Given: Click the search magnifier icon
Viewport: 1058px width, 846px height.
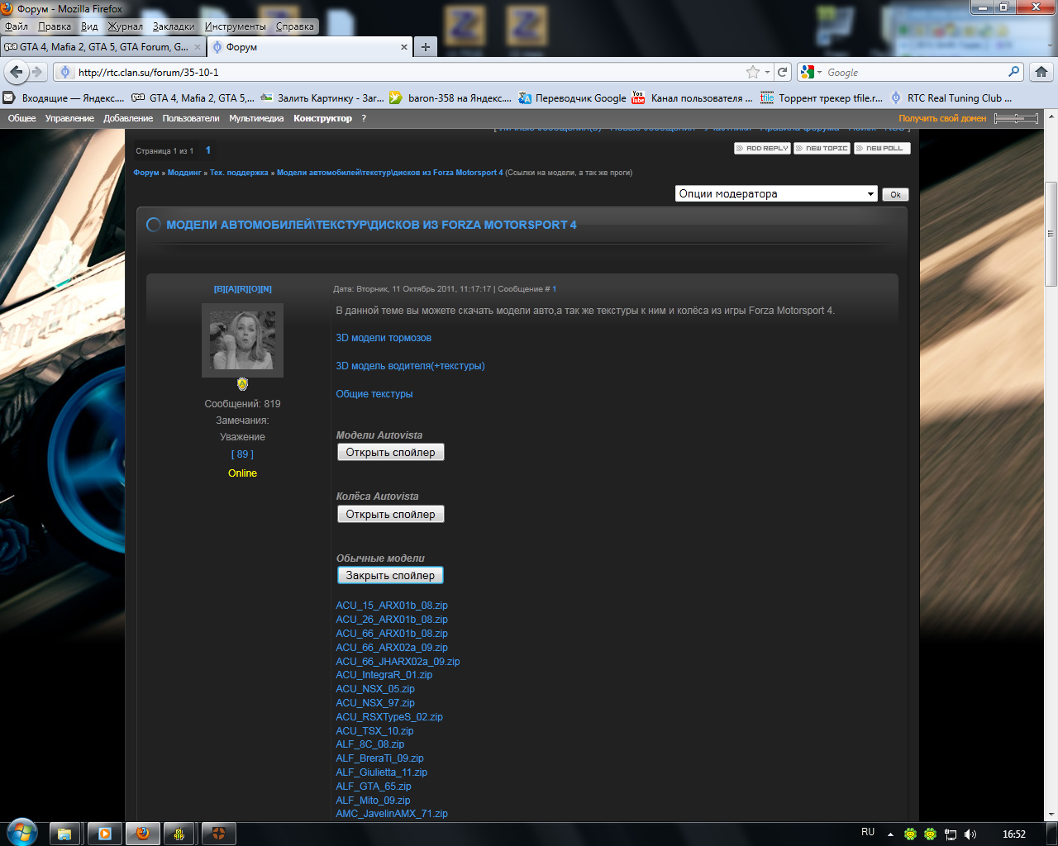Looking at the screenshot, I should point(1014,72).
